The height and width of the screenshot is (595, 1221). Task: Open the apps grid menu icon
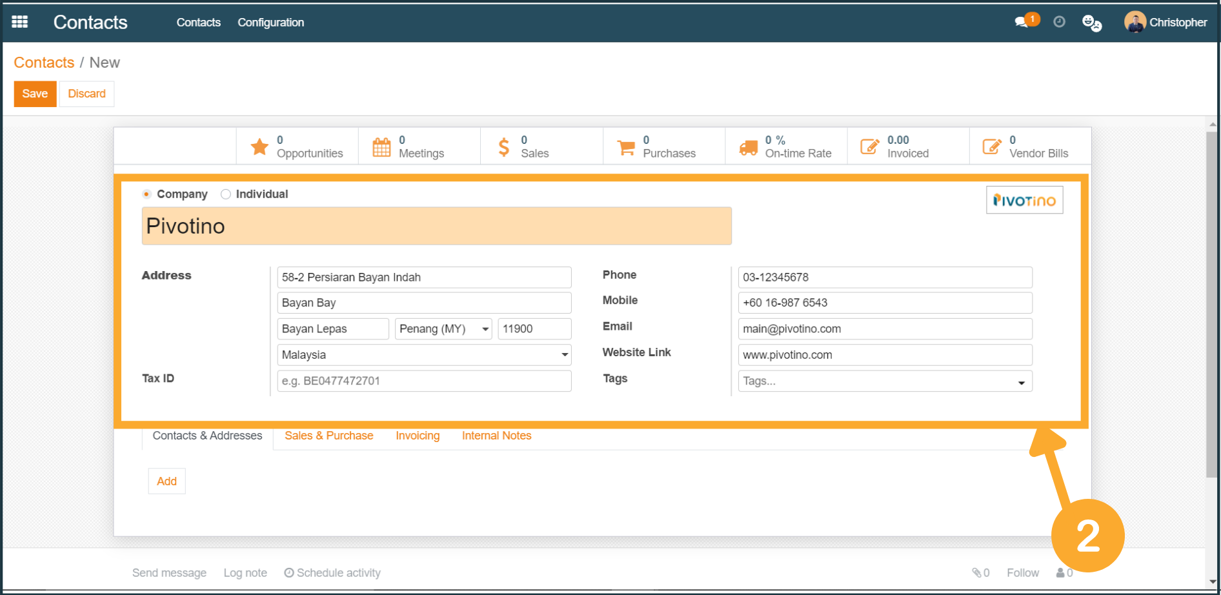pyautogui.click(x=20, y=22)
